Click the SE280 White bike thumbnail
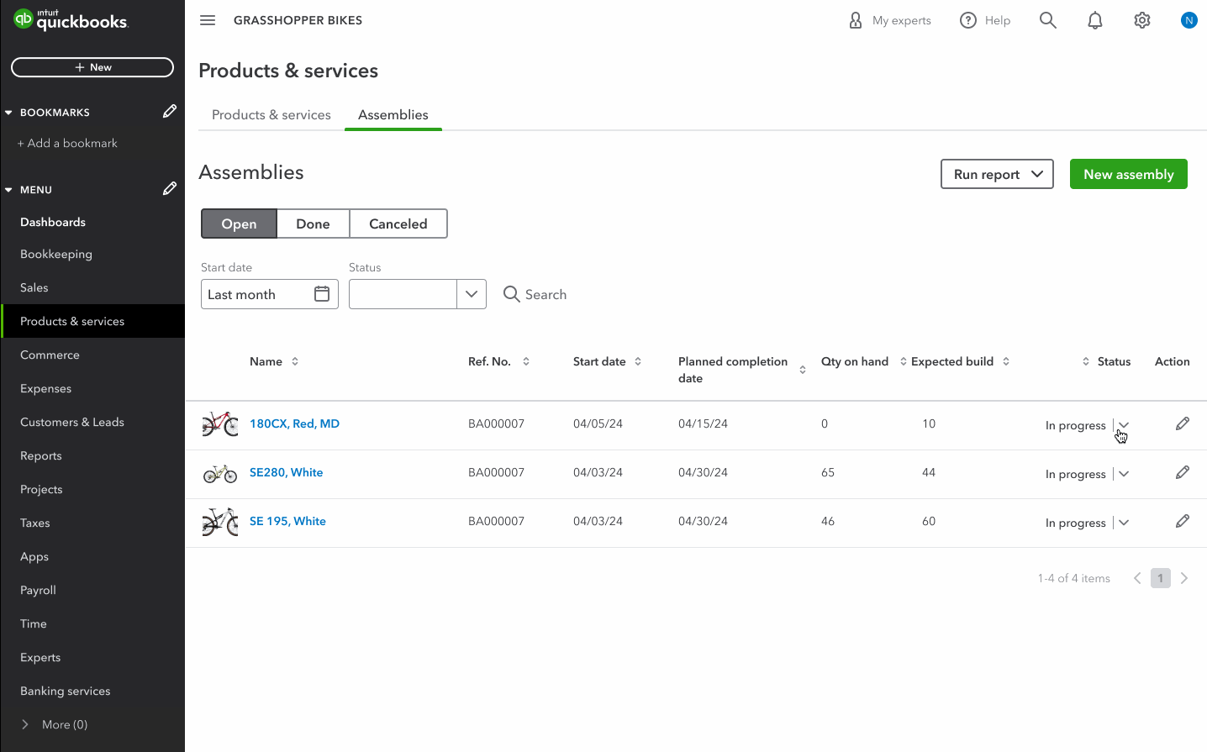The image size is (1207, 752). (220, 473)
